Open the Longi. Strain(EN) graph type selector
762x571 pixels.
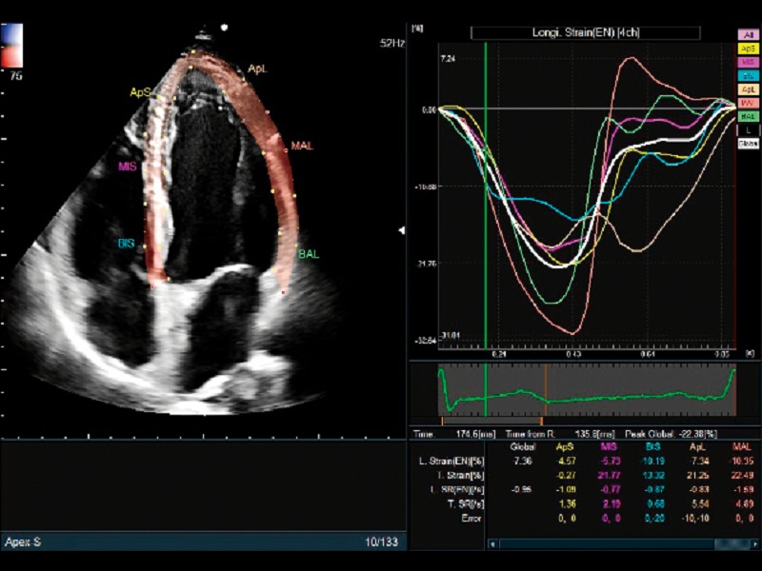(x=585, y=32)
